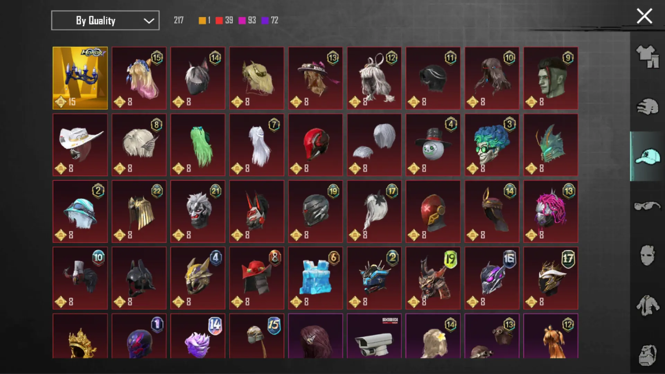Select the snowman top hat headgear
The height and width of the screenshot is (374, 665).
(x=433, y=145)
